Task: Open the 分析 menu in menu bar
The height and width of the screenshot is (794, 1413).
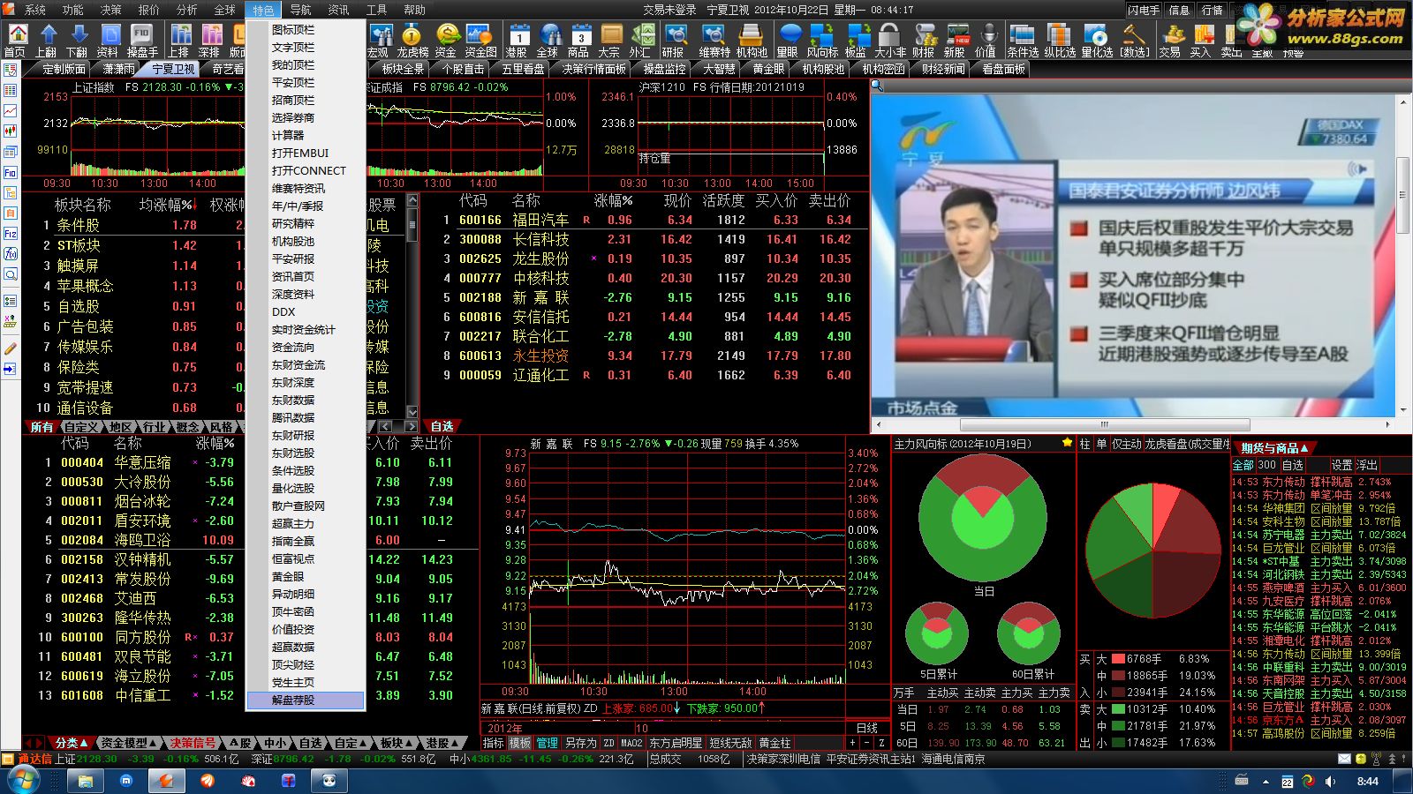Action: (x=187, y=10)
